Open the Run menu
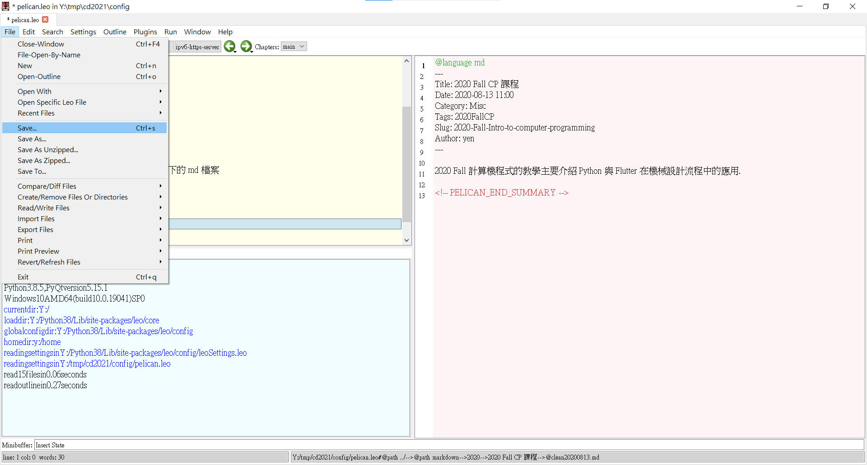This screenshot has height=465, width=867. pos(170,32)
